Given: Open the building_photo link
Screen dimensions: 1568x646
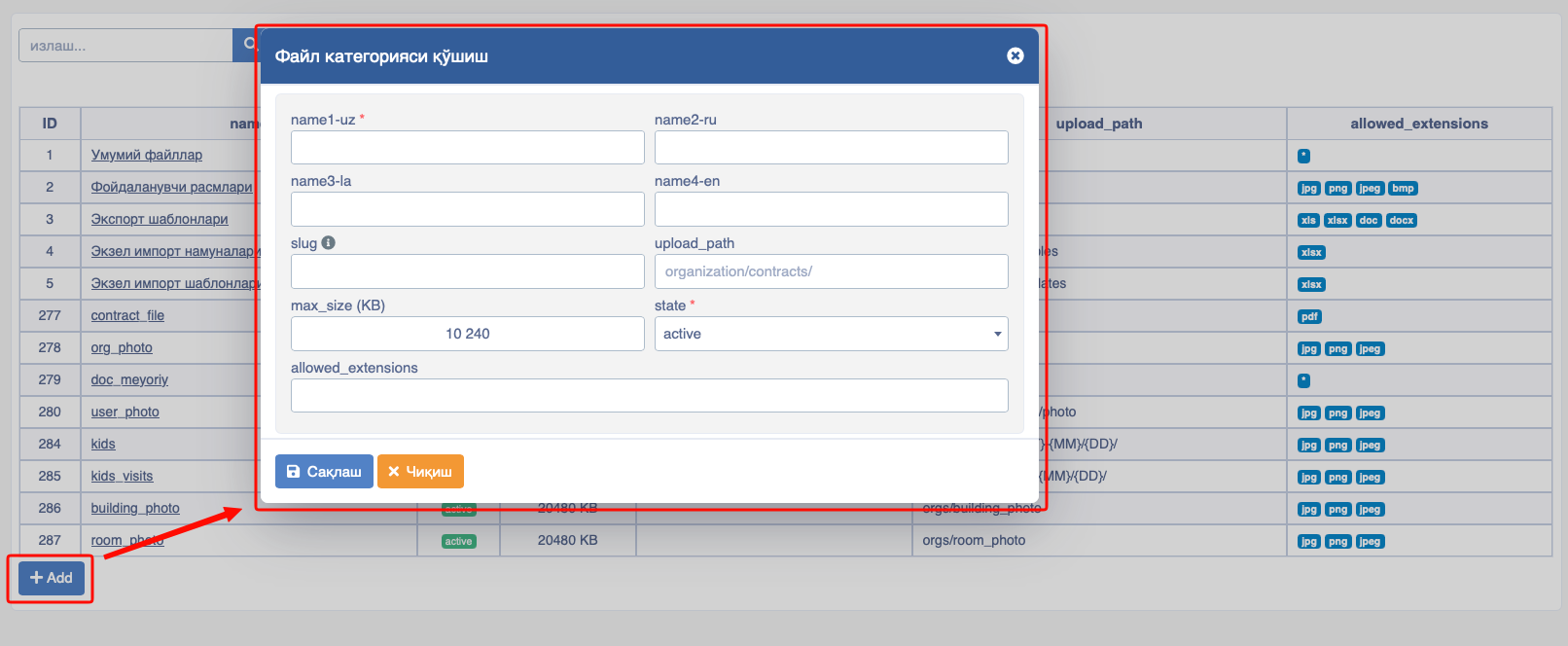Looking at the screenshot, I should (135, 508).
